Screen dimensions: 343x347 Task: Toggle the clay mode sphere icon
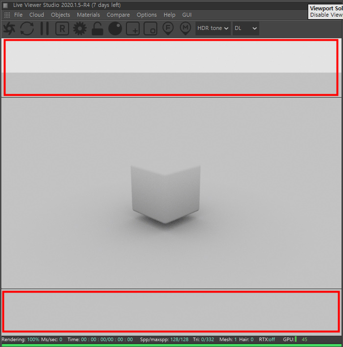click(115, 28)
